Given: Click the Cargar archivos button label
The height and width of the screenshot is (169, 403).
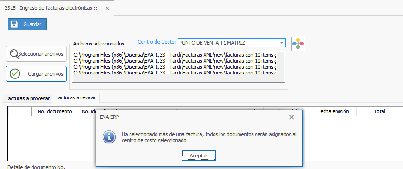Looking at the screenshot, I should pyautogui.click(x=45, y=74).
